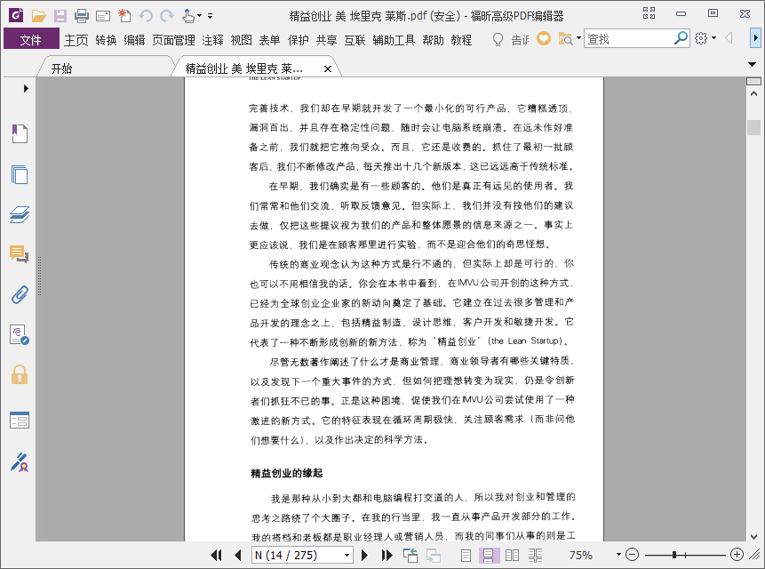765x569 pixels.
Task: Print the document with the printer icon
Action: tap(82, 16)
